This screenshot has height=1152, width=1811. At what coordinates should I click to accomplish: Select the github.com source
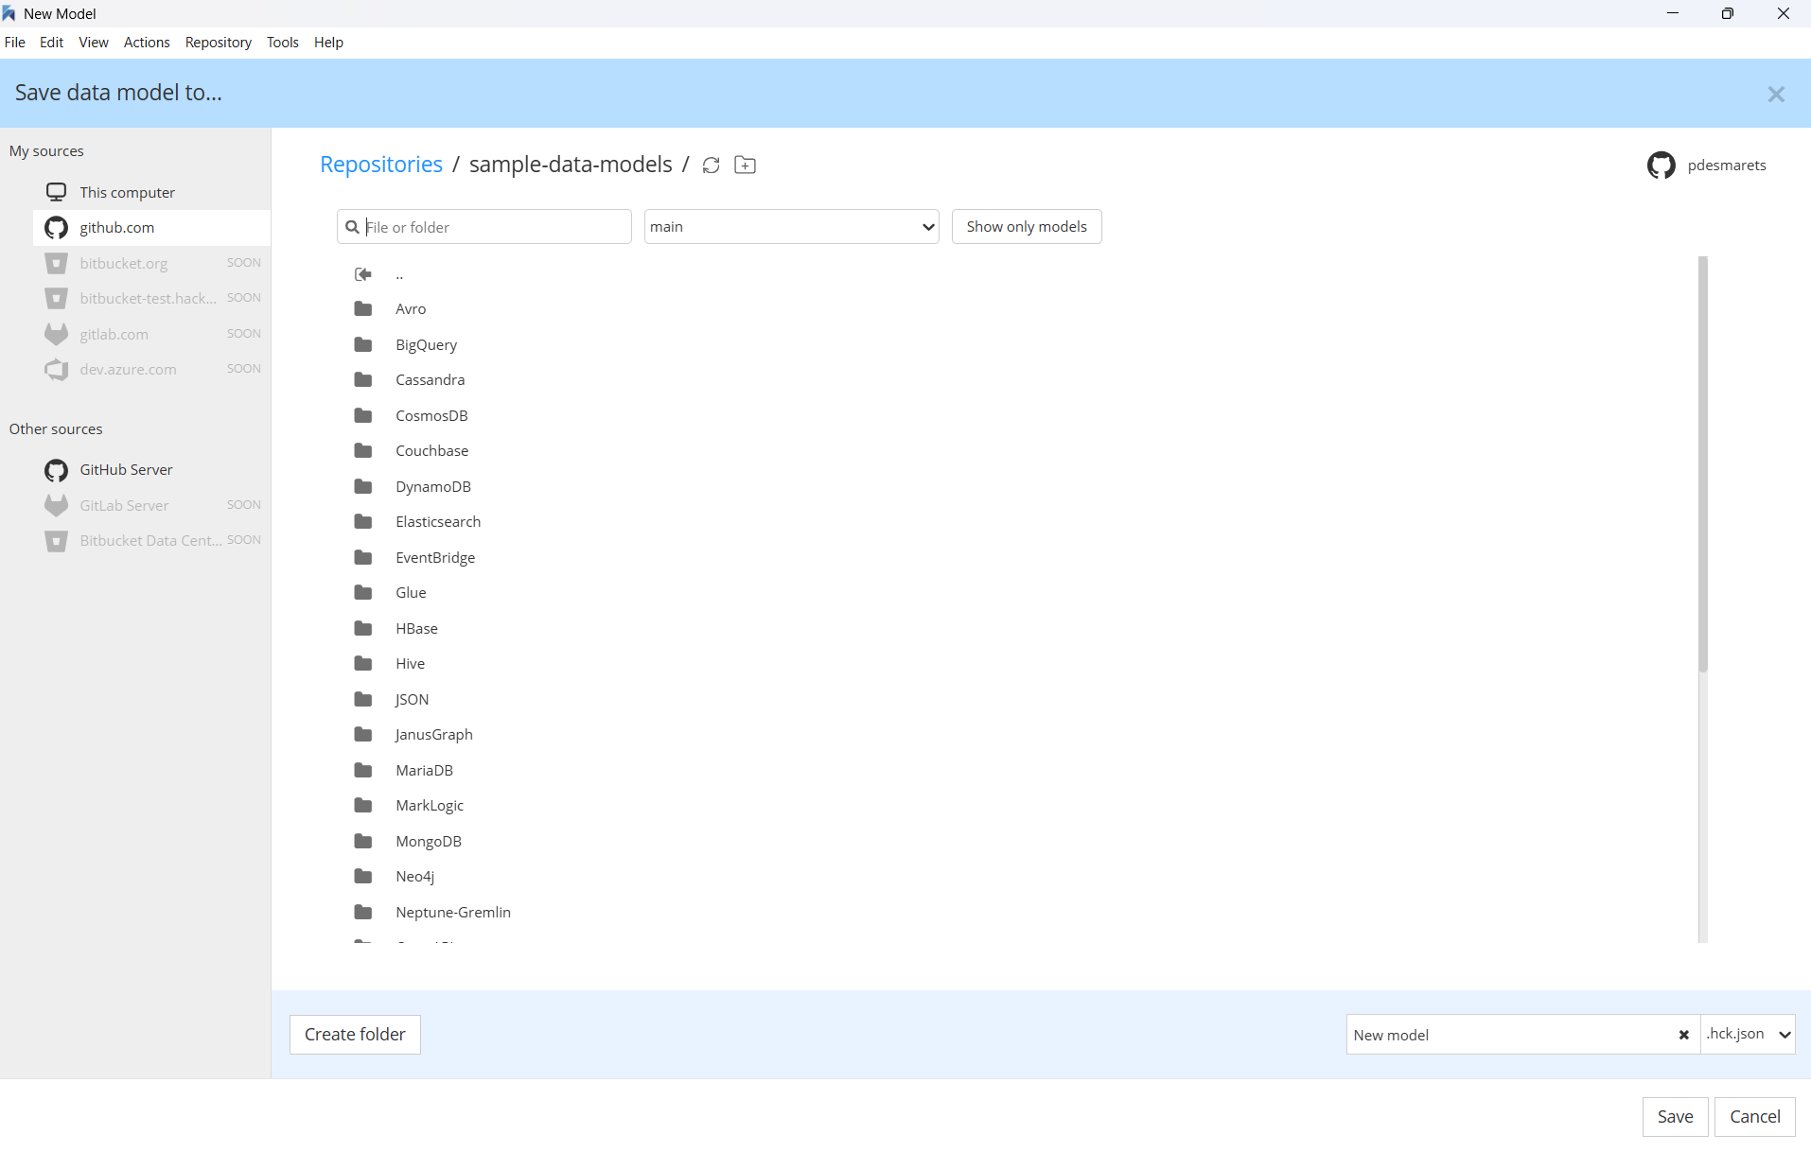(x=151, y=228)
